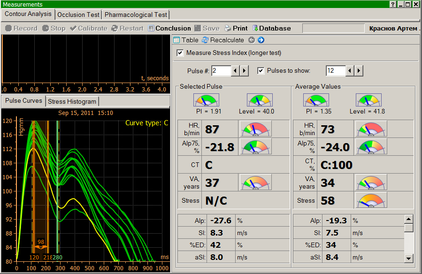Click the patient name Краснов Артем
422x274 pixels.
393,28
